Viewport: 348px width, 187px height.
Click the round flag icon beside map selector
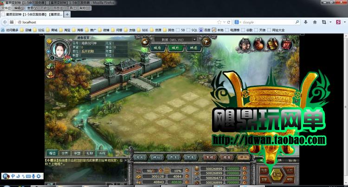point(206,42)
